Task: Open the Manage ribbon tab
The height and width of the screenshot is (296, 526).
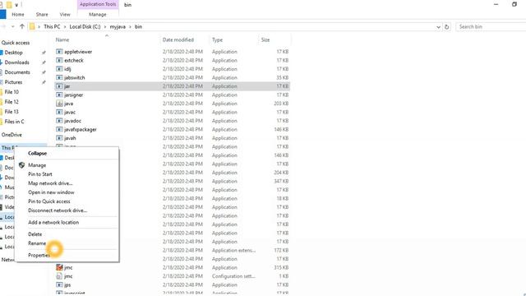Action: click(98, 15)
